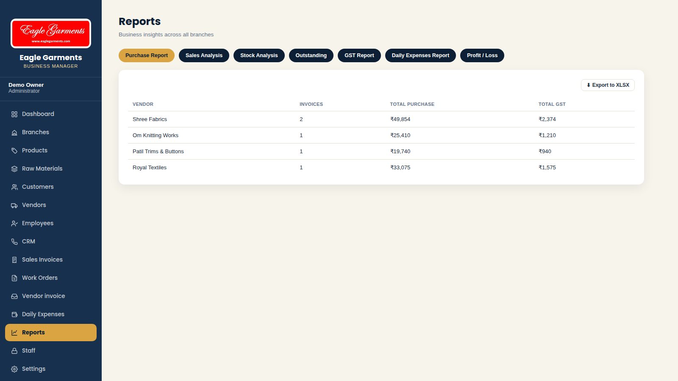Select the Purchase Report tab

(x=147, y=55)
